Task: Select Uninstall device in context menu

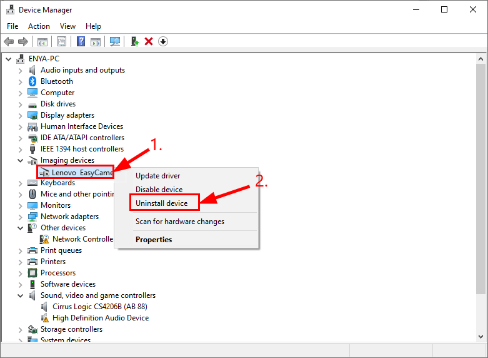Action: coord(186,203)
